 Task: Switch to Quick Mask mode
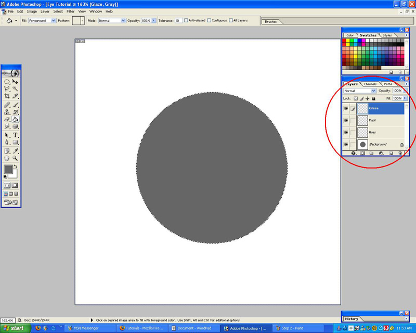pos(15,185)
